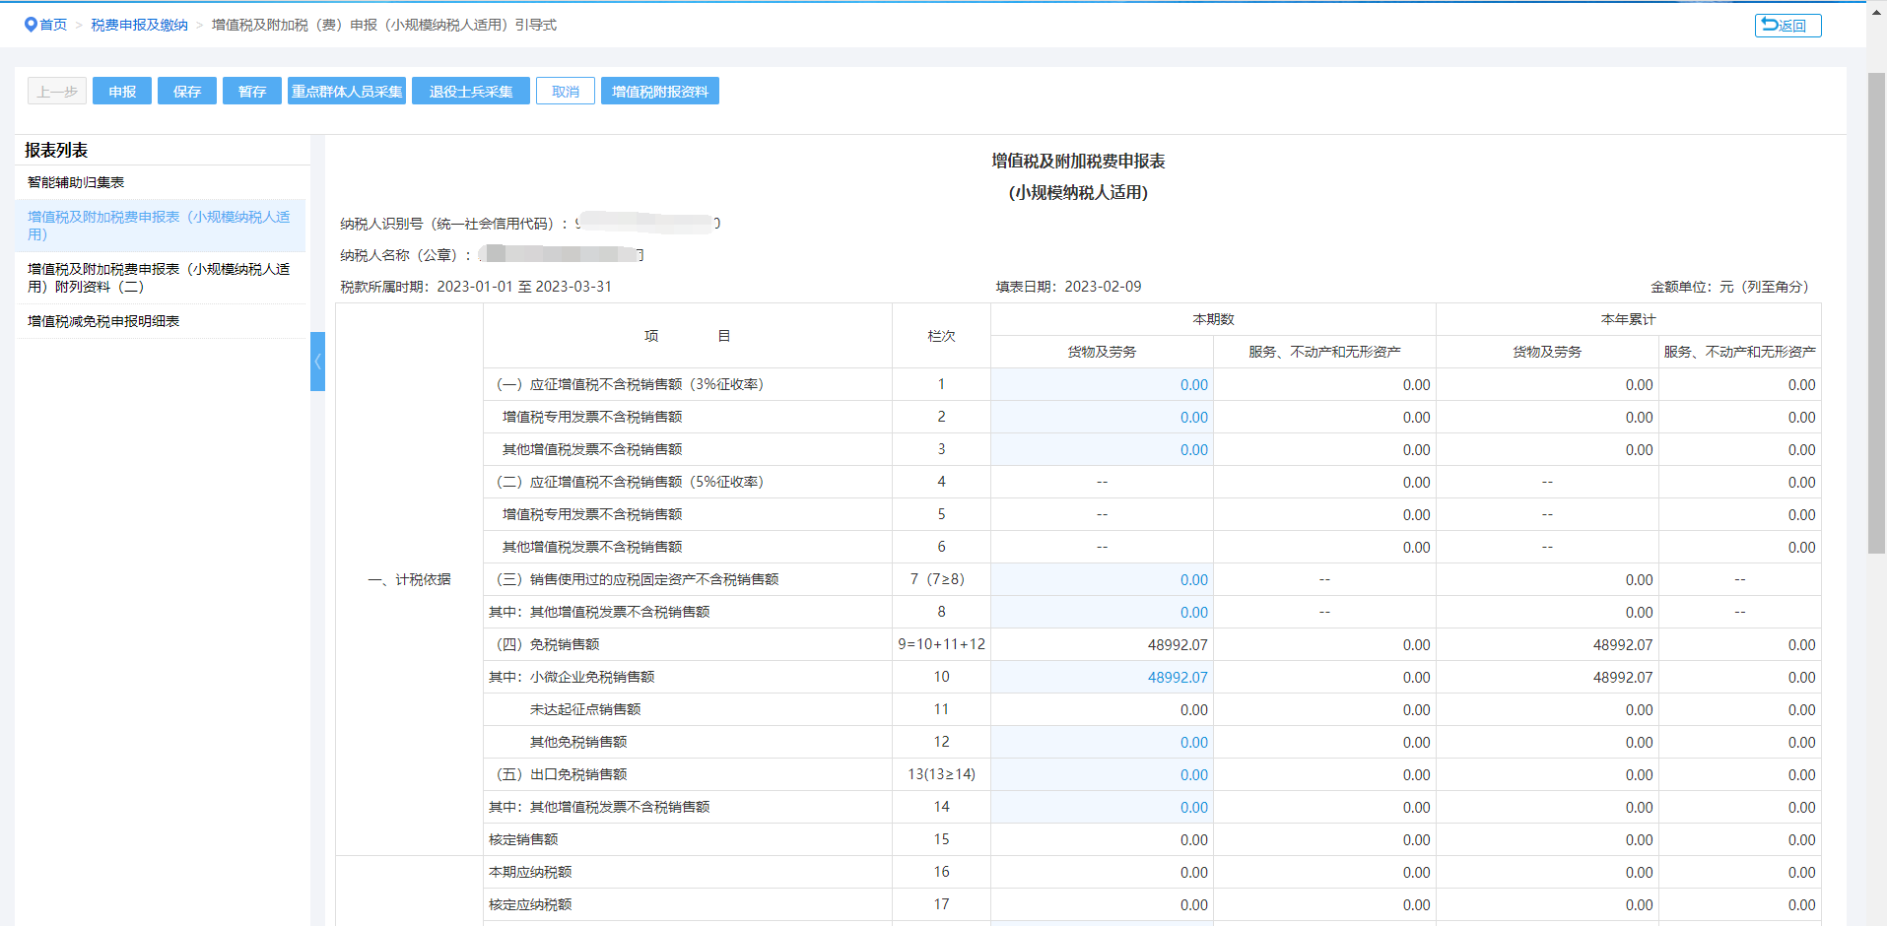
Task: Edit row 14 货物及劳务 current period field
Action: (1102, 808)
